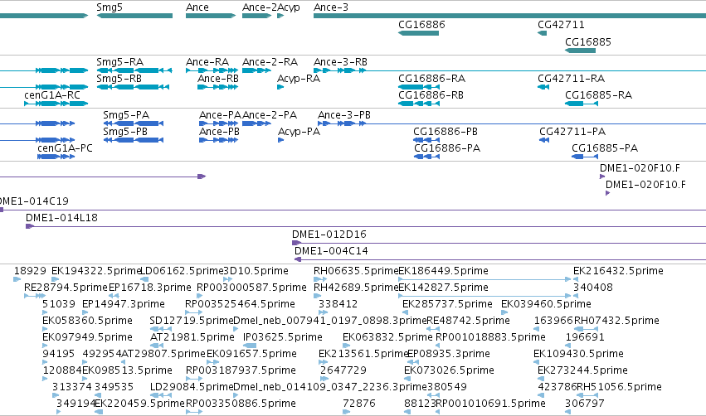Select protein Ance-2-PA
This screenshot has width=706, height=416.
pyautogui.click(x=270, y=114)
